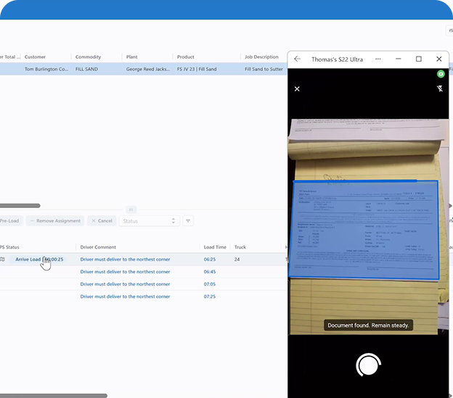Click the map icon beside Arrive Load
This screenshot has height=398, width=453.
(x=3, y=260)
